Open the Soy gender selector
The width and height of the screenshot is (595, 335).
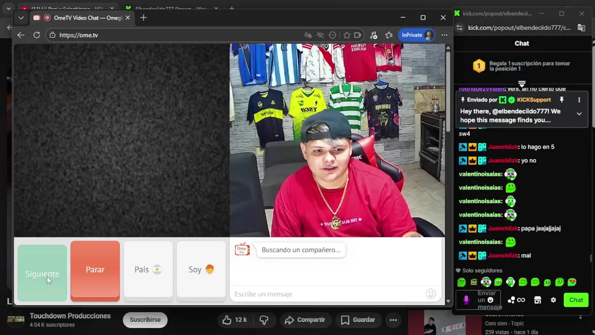[x=201, y=269]
